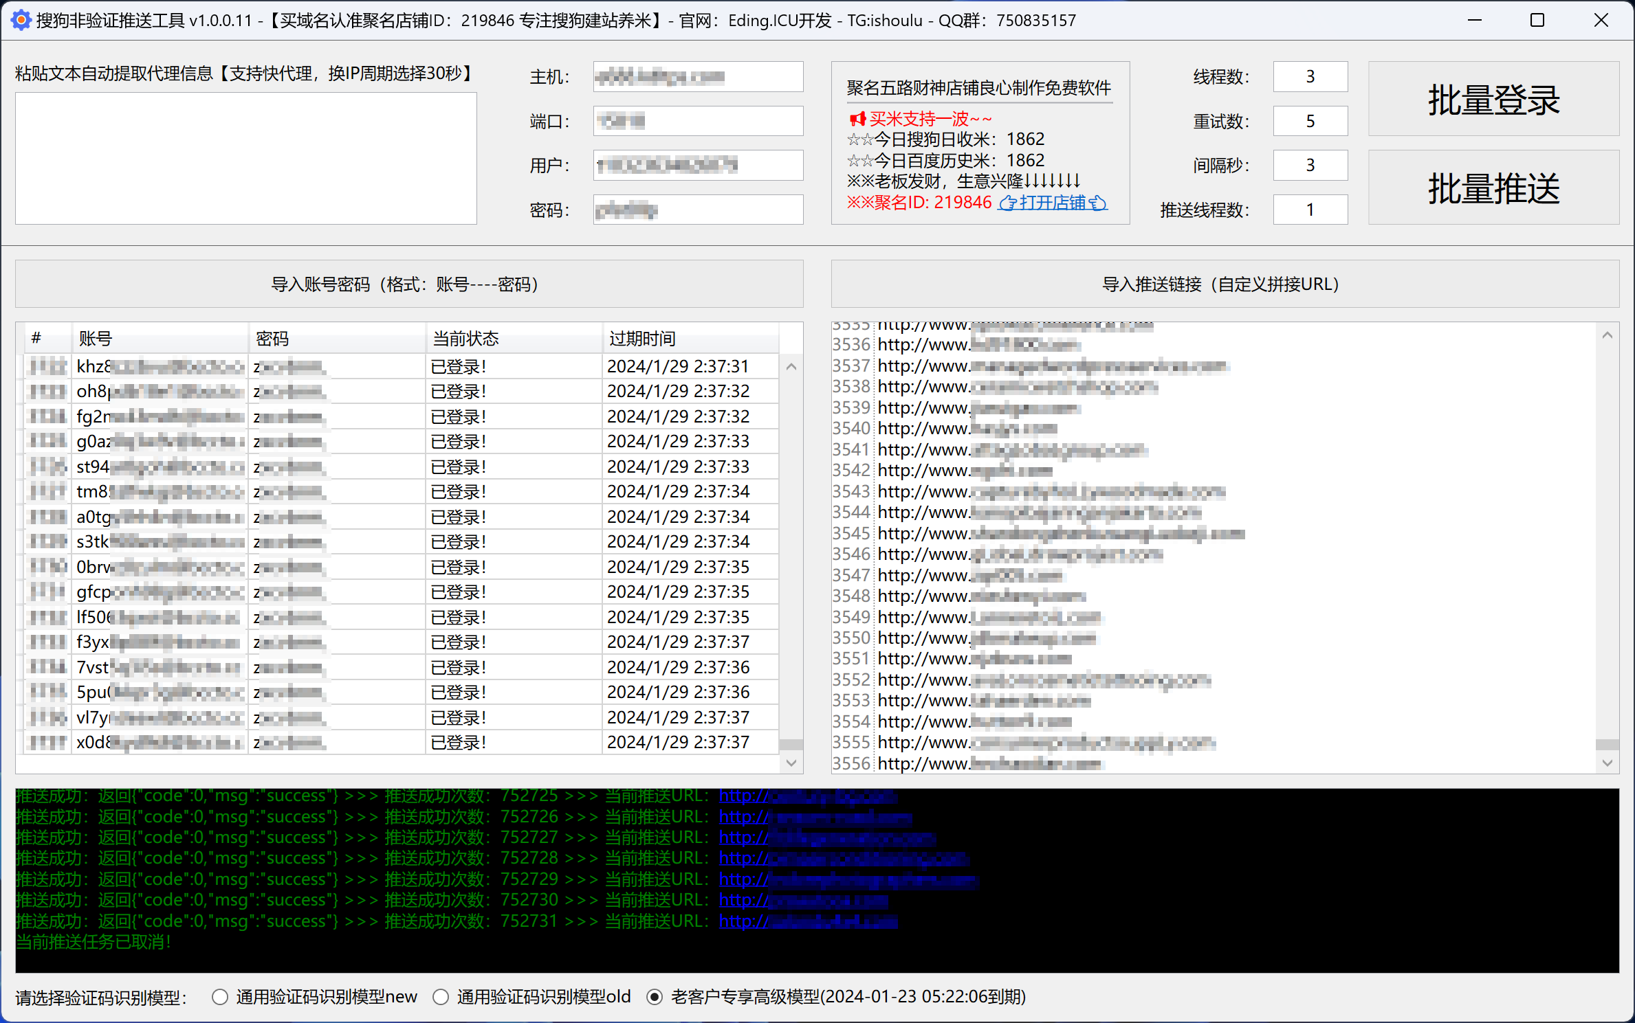Select the account row starting lf50
The height and width of the screenshot is (1023, 1635).
click(402, 618)
